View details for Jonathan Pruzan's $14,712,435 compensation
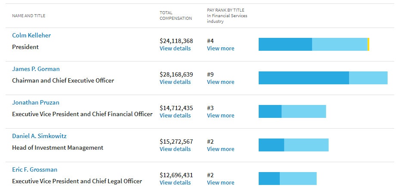402x194 pixels. tap(175, 115)
